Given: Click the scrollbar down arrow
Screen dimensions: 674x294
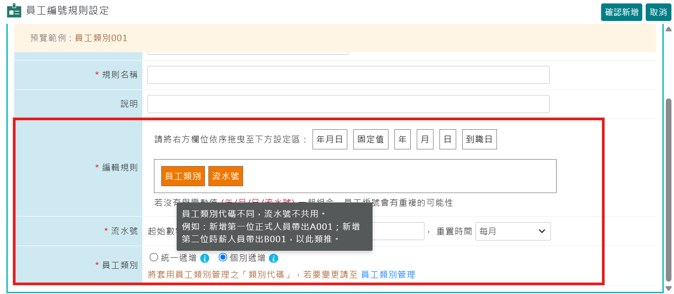Looking at the screenshot, I should tap(668, 288).
